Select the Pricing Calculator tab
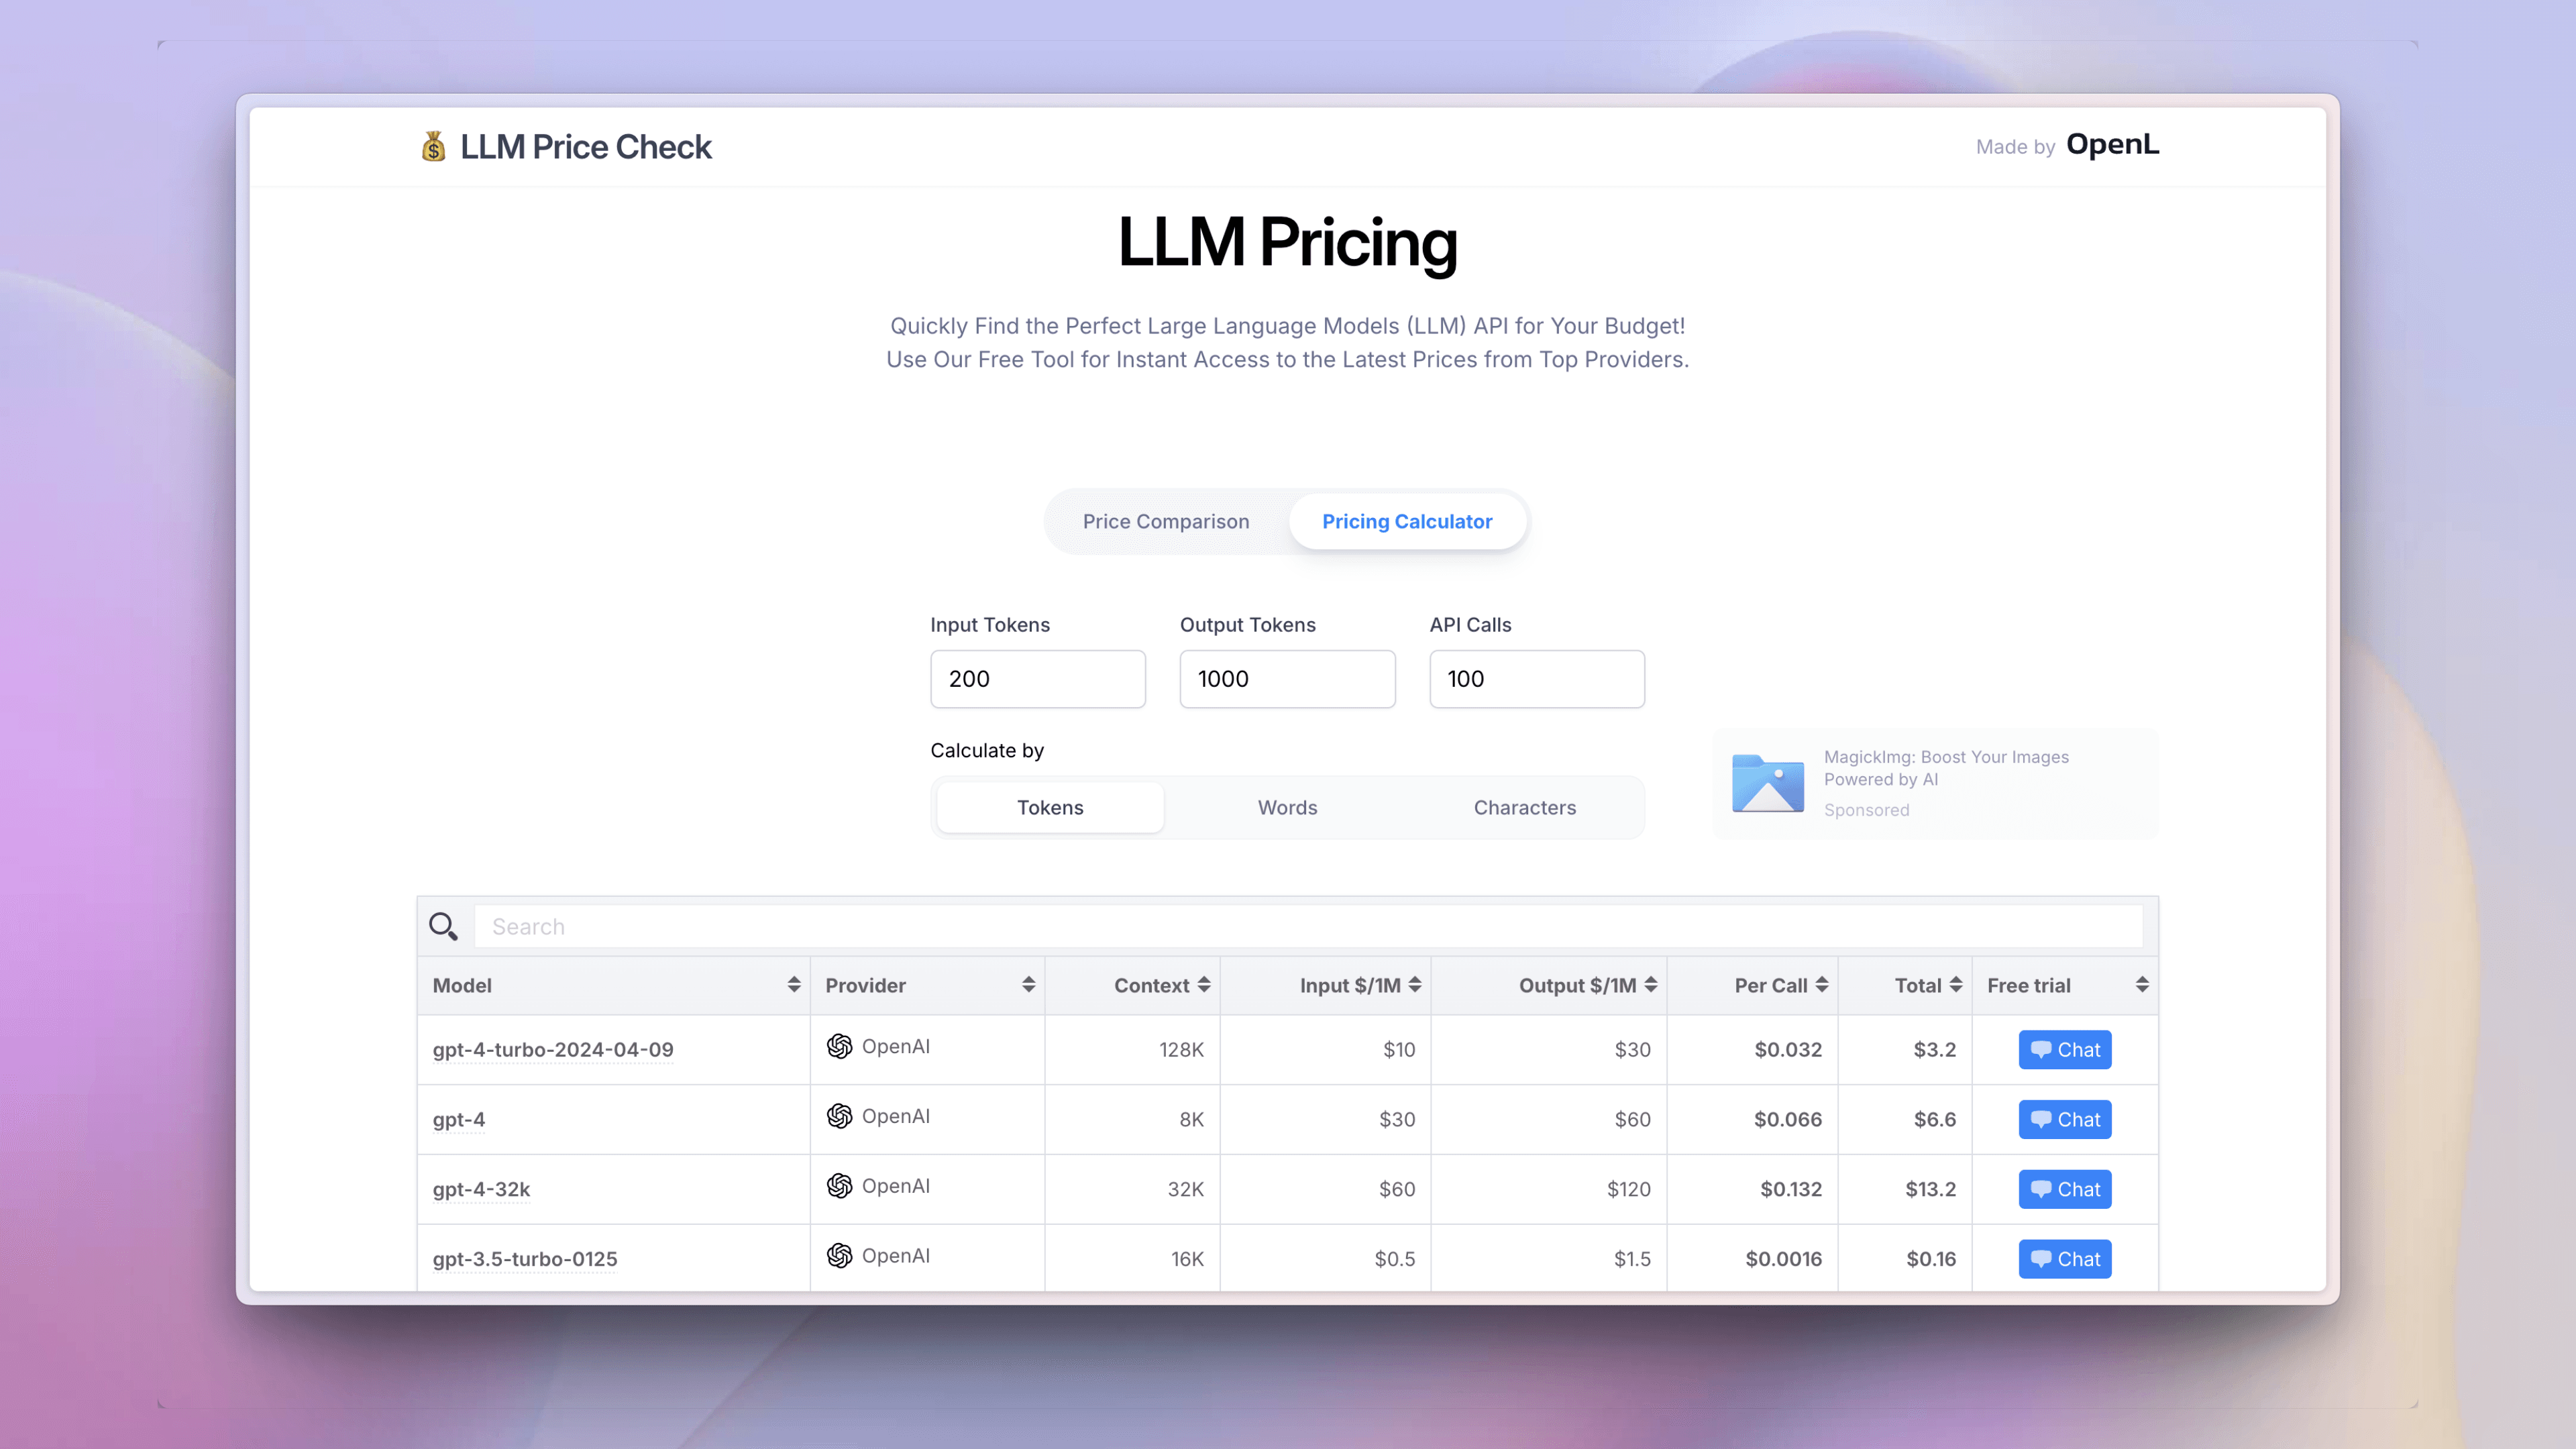The height and width of the screenshot is (1449, 2576). [x=1406, y=521]
